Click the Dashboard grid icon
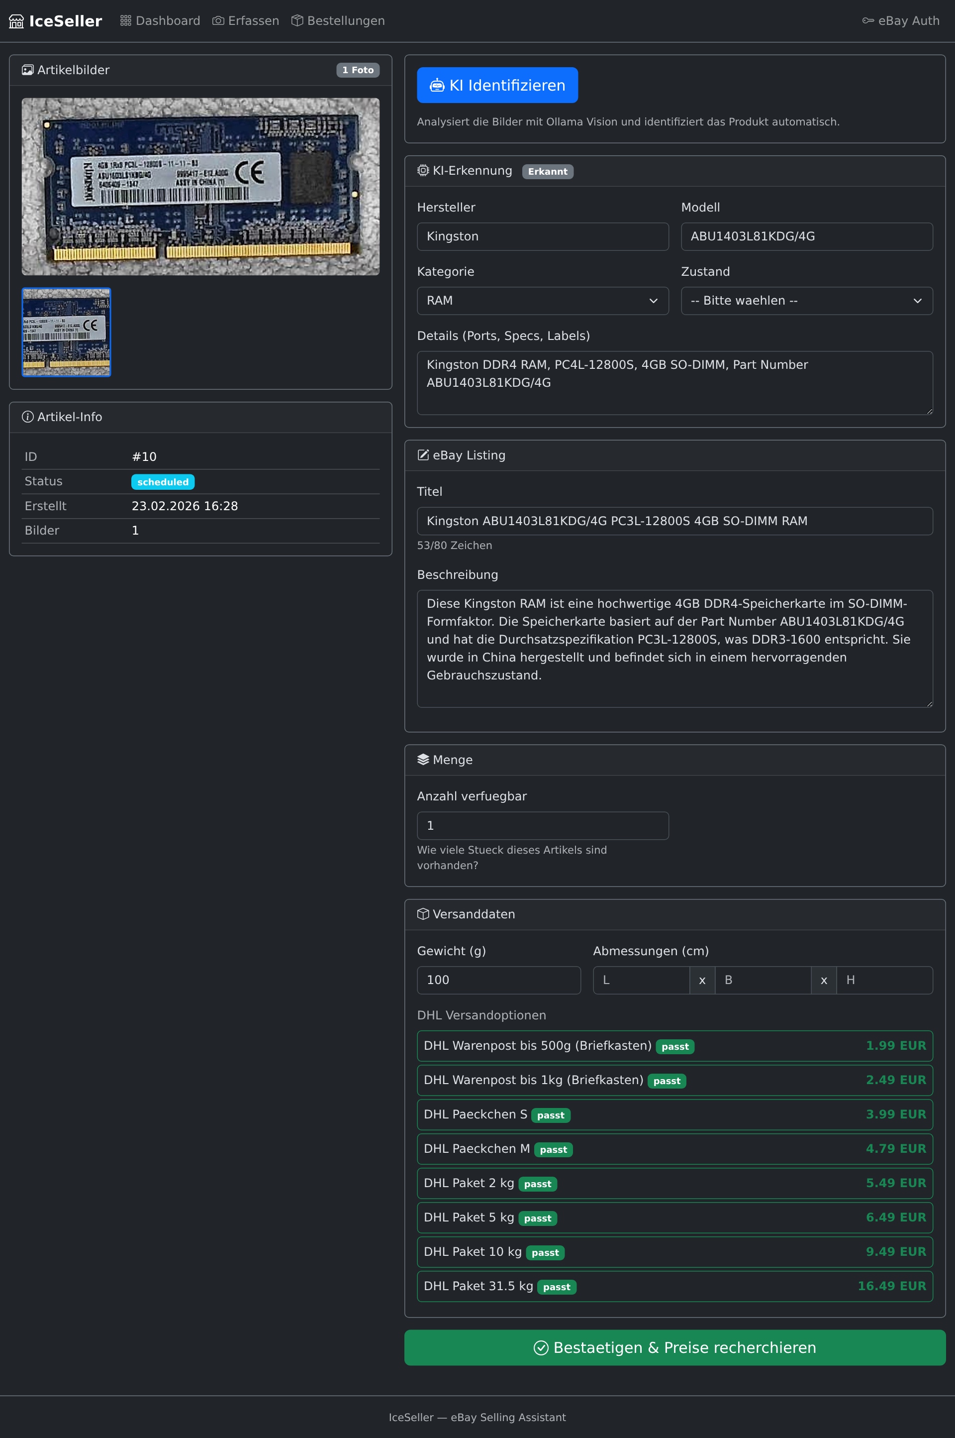This screenshot has height=1438, width=955. point(125,21)
